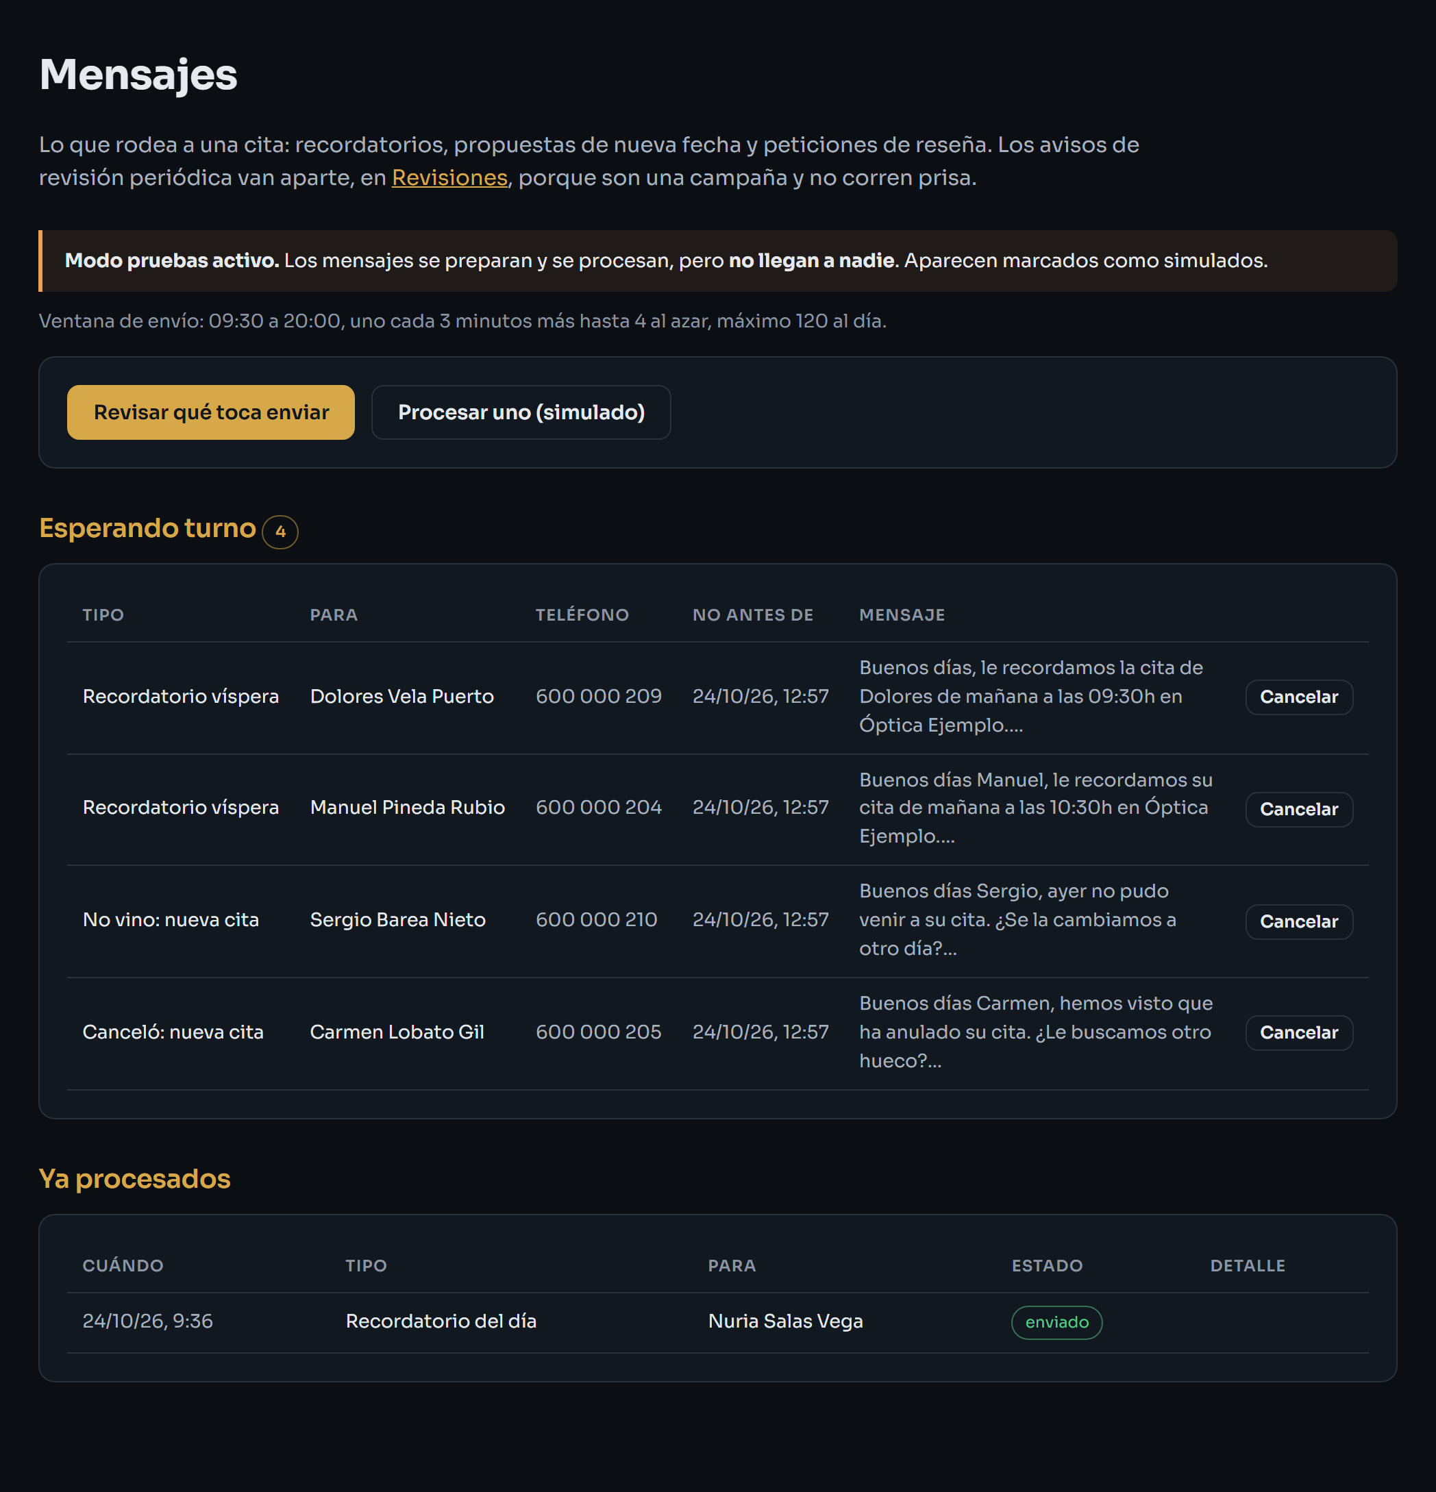Click phone number '600 000 210'
This screenshot has width=1436, height=1492.
pos(596,919)
